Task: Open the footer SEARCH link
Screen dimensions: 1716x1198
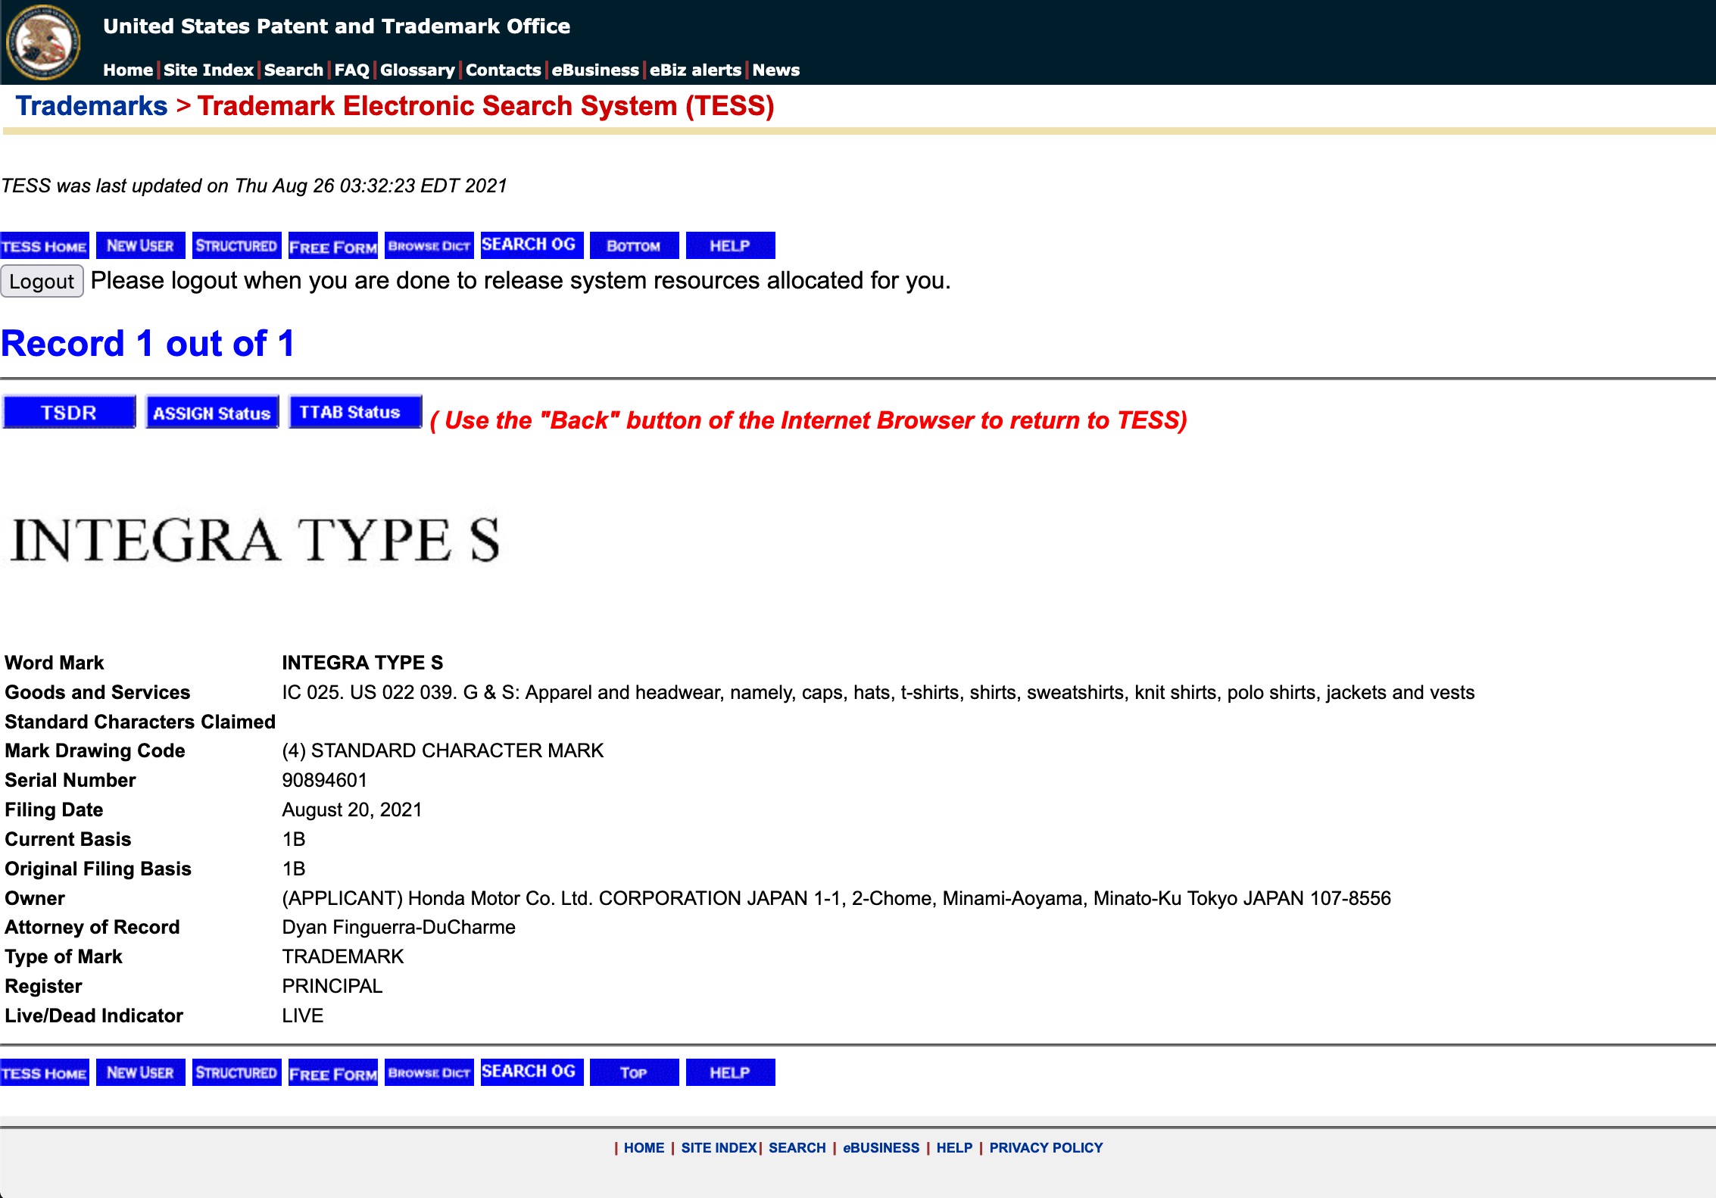Action: point(797,1148)
